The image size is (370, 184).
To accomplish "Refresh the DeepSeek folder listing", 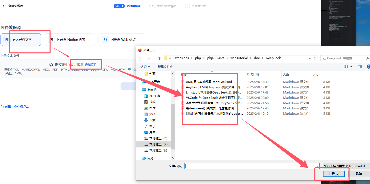I will (315, 58).
